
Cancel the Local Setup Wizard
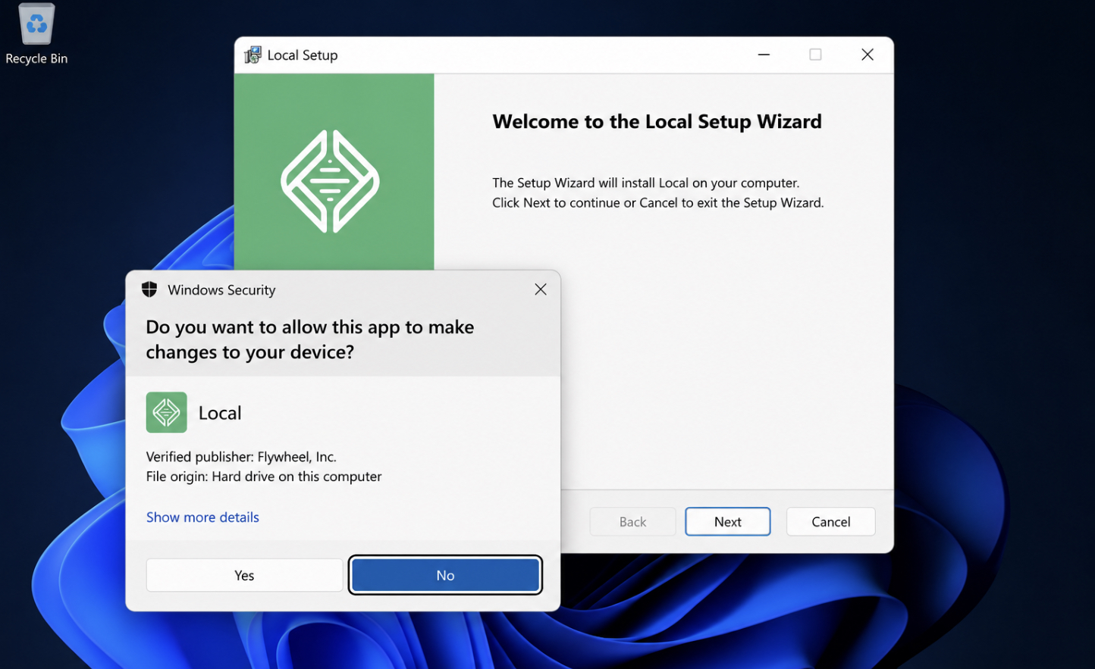pyautogui.click(x=831, y=521)
